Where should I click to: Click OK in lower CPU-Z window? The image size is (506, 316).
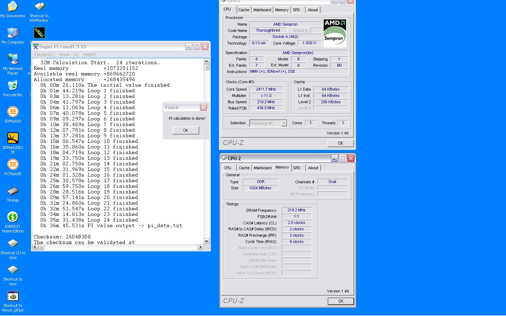coord(341,301)
